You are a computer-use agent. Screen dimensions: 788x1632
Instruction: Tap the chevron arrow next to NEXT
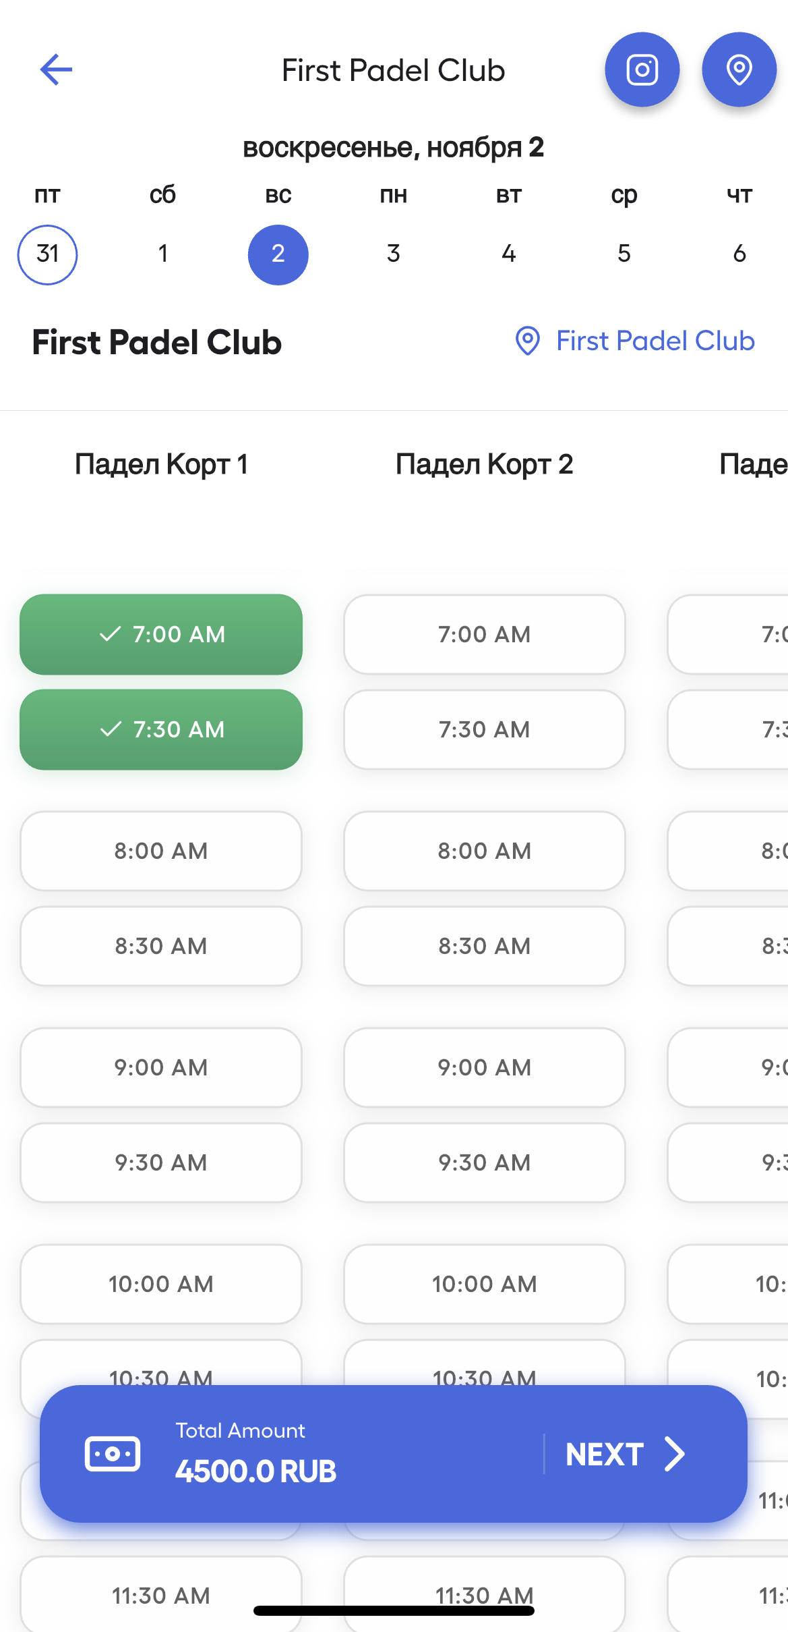(x=675, y=1454)
